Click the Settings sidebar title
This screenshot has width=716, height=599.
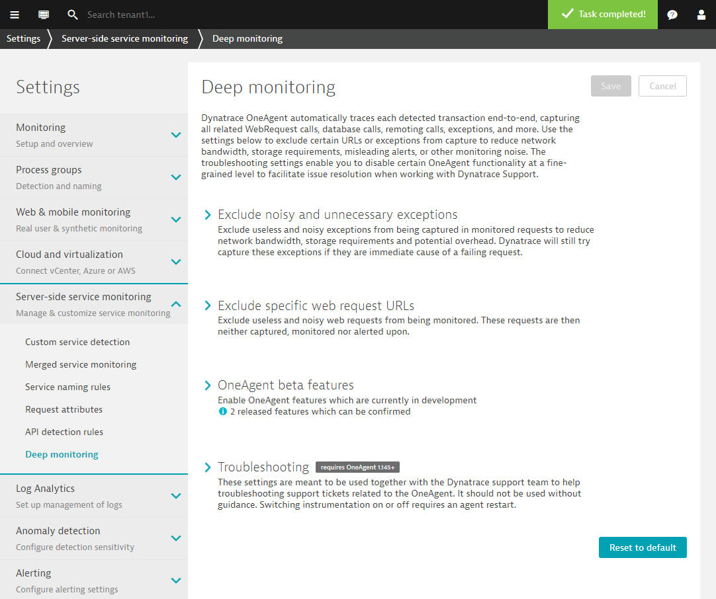coord(48,87)
